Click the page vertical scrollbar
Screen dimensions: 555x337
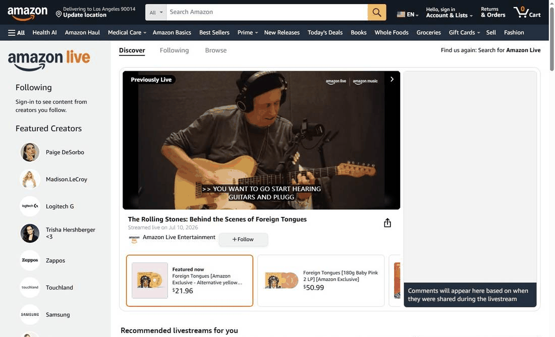coord(552,39)
